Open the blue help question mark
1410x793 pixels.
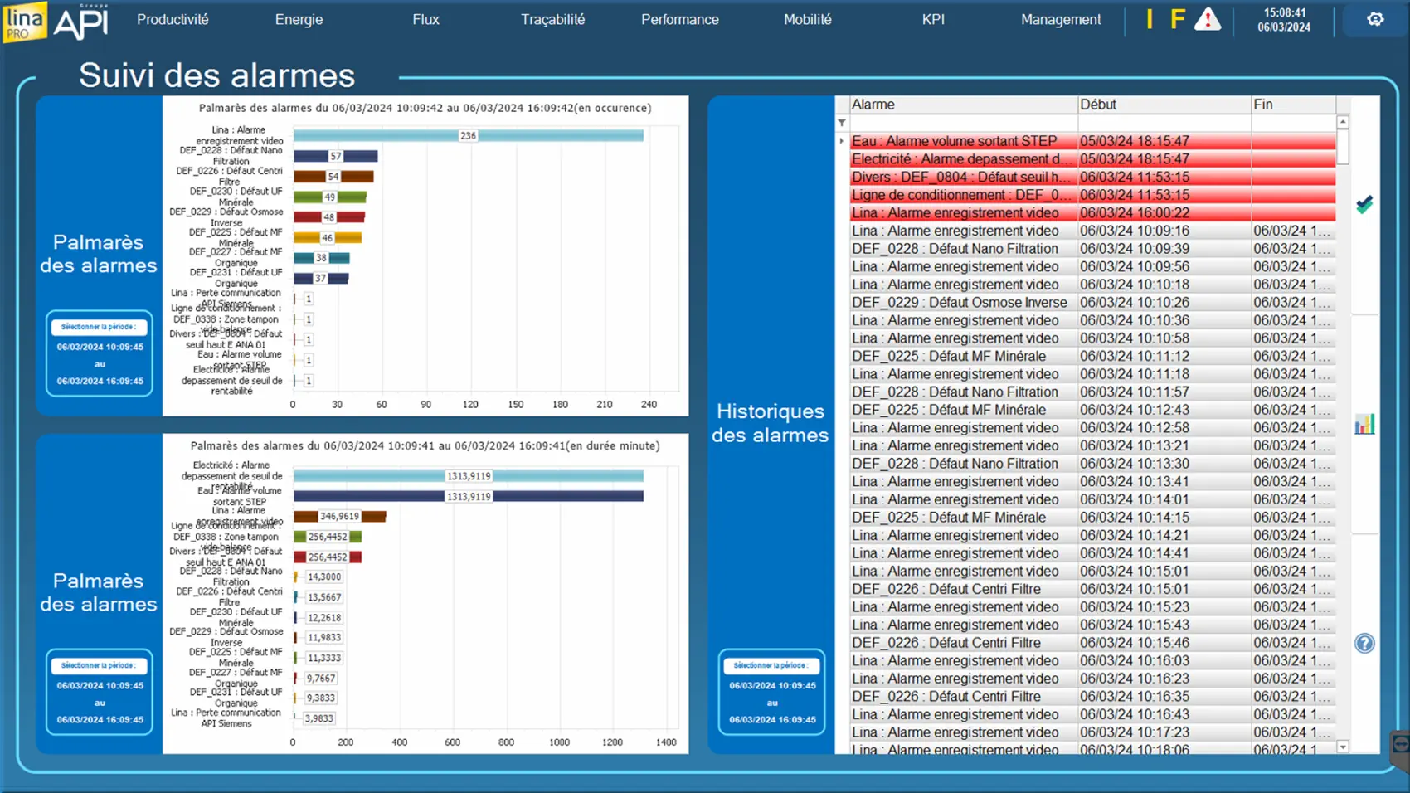(1364, 643)
